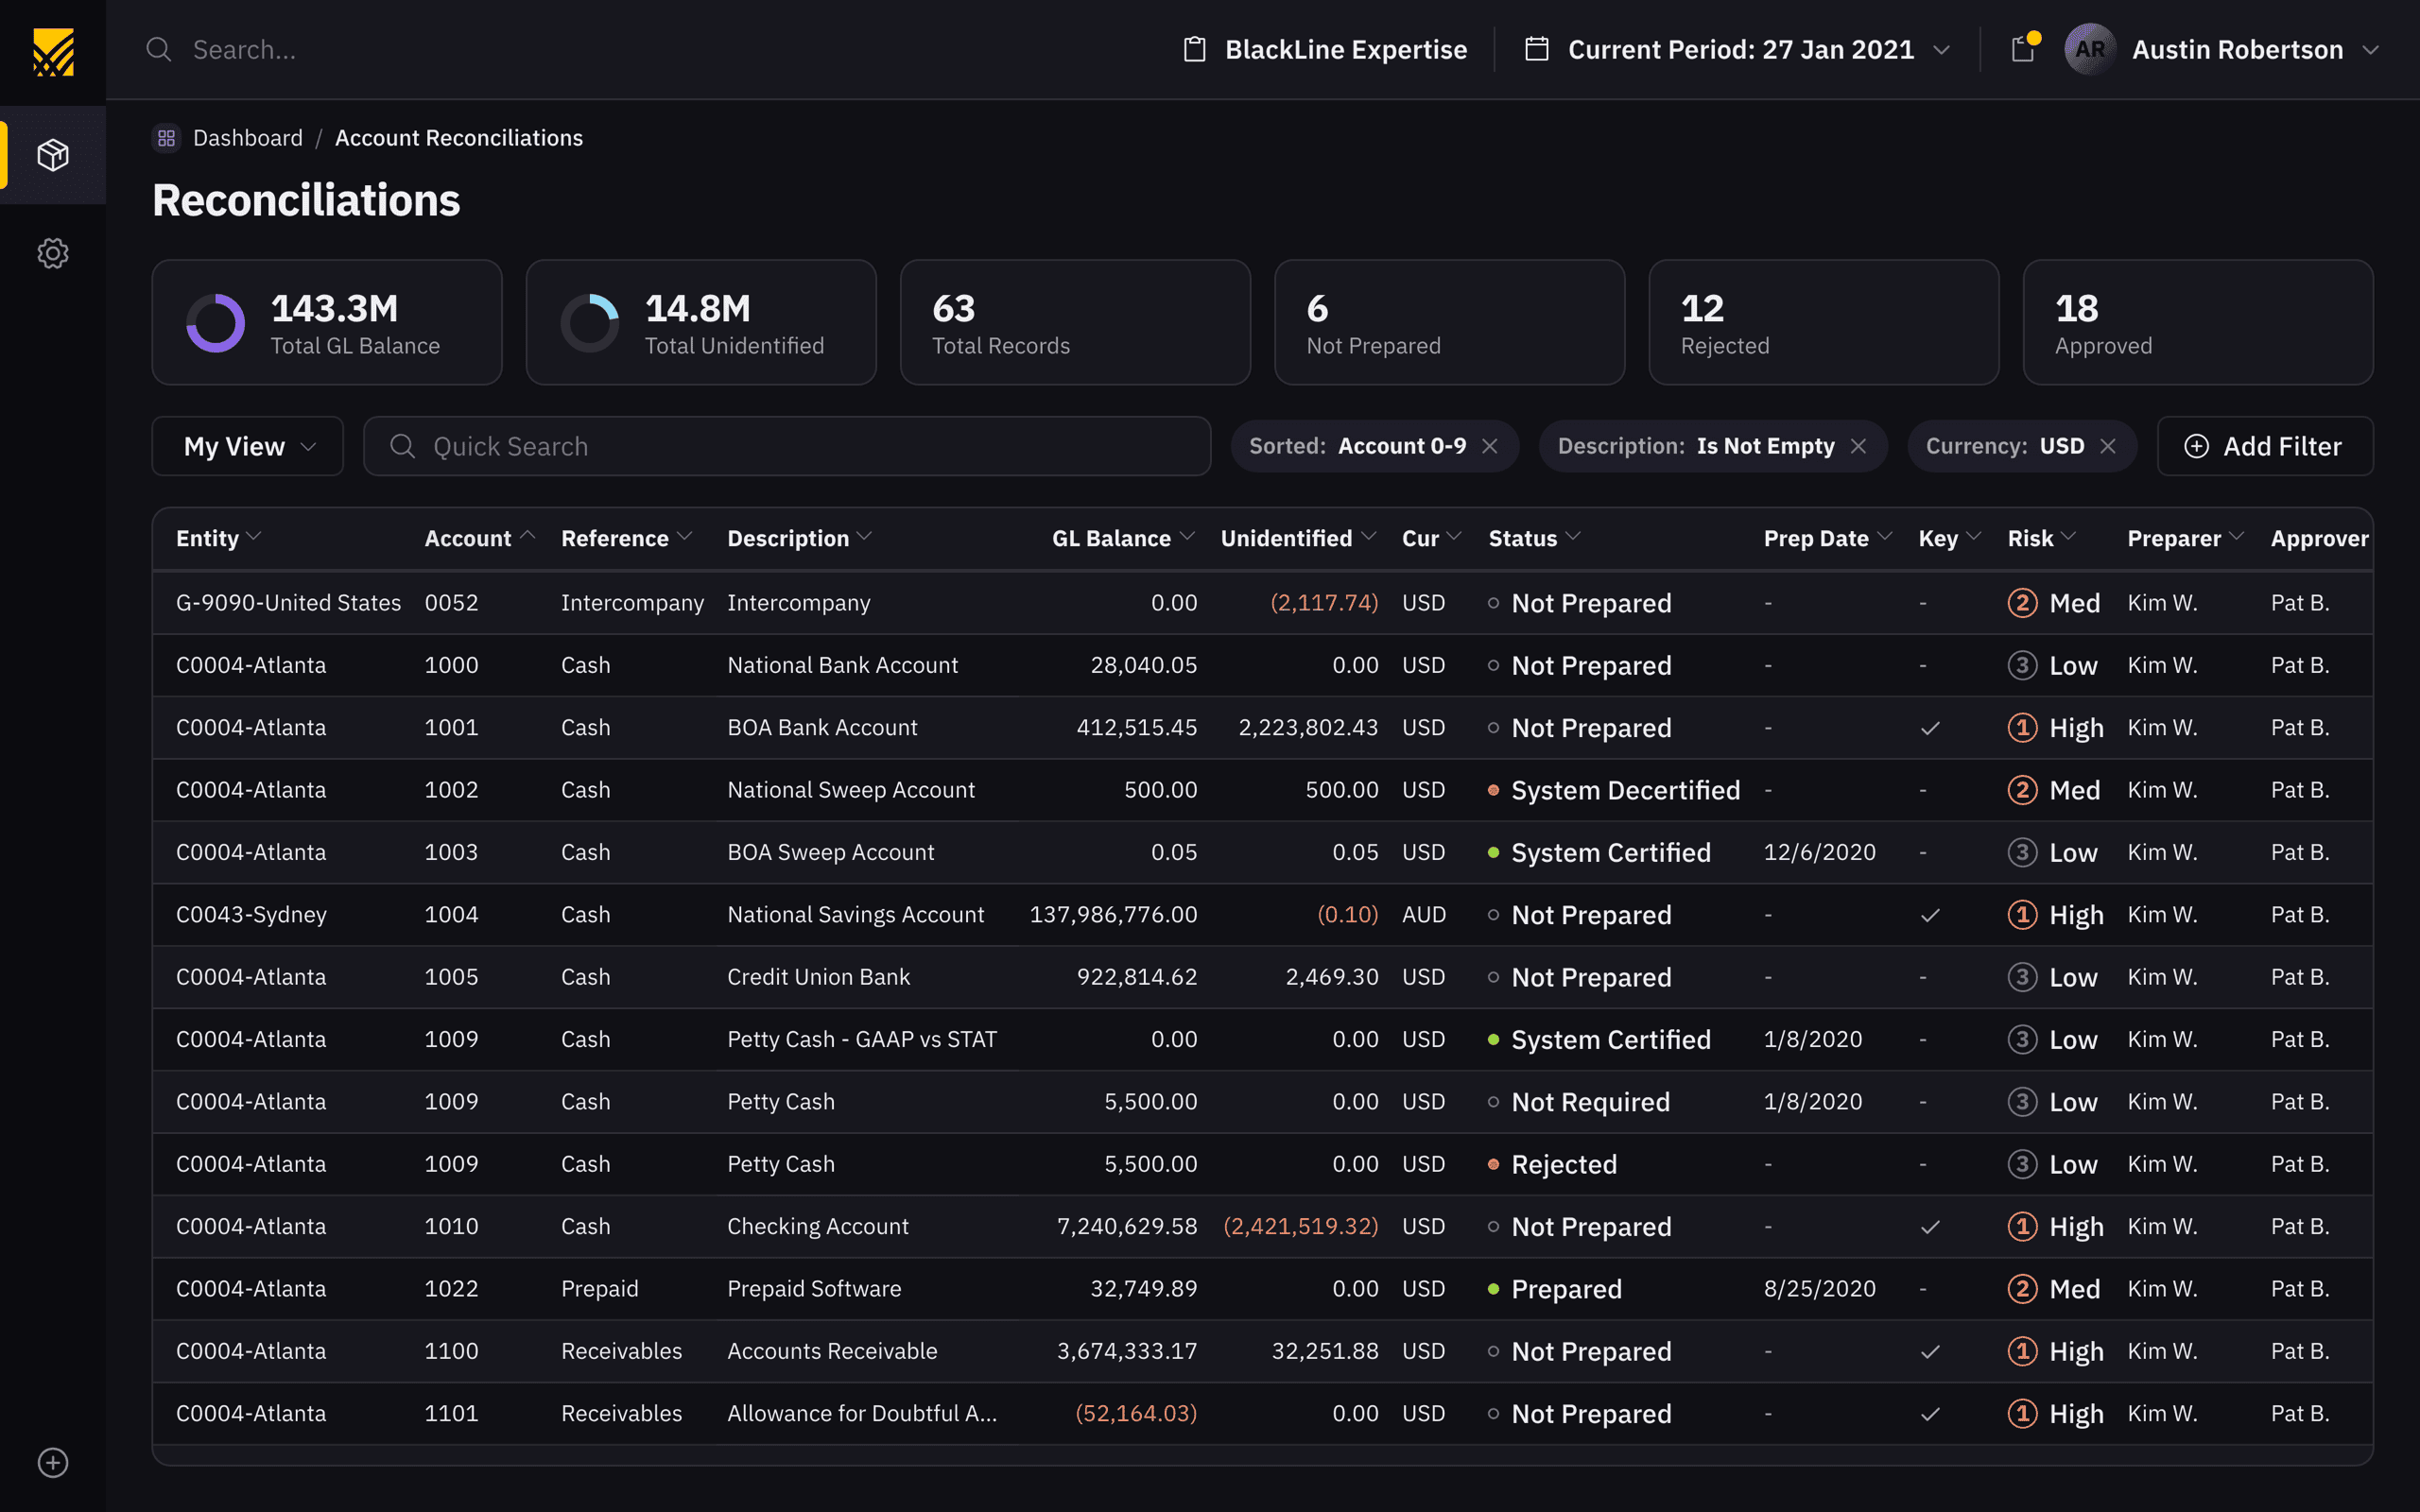The image size is (2420, 1512).
Task: Select the Total Records summary card
Action: [1075, 322]
